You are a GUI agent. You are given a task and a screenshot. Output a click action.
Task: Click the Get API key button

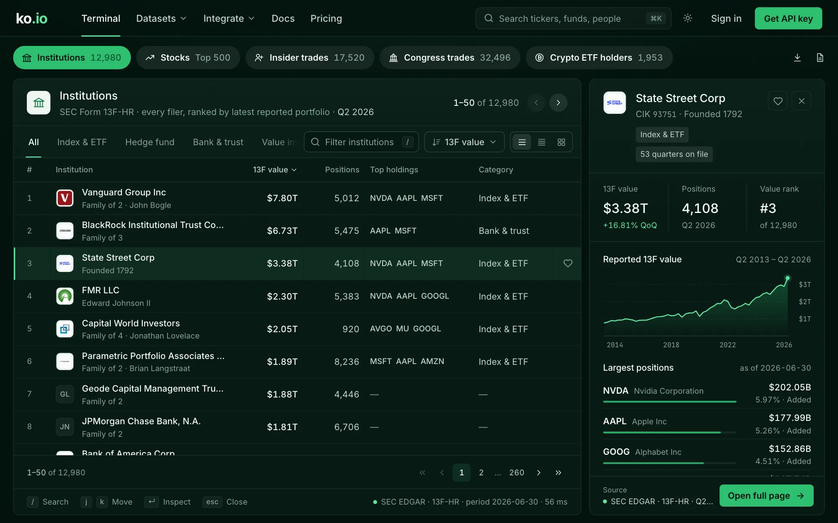[x=788, y=18]
